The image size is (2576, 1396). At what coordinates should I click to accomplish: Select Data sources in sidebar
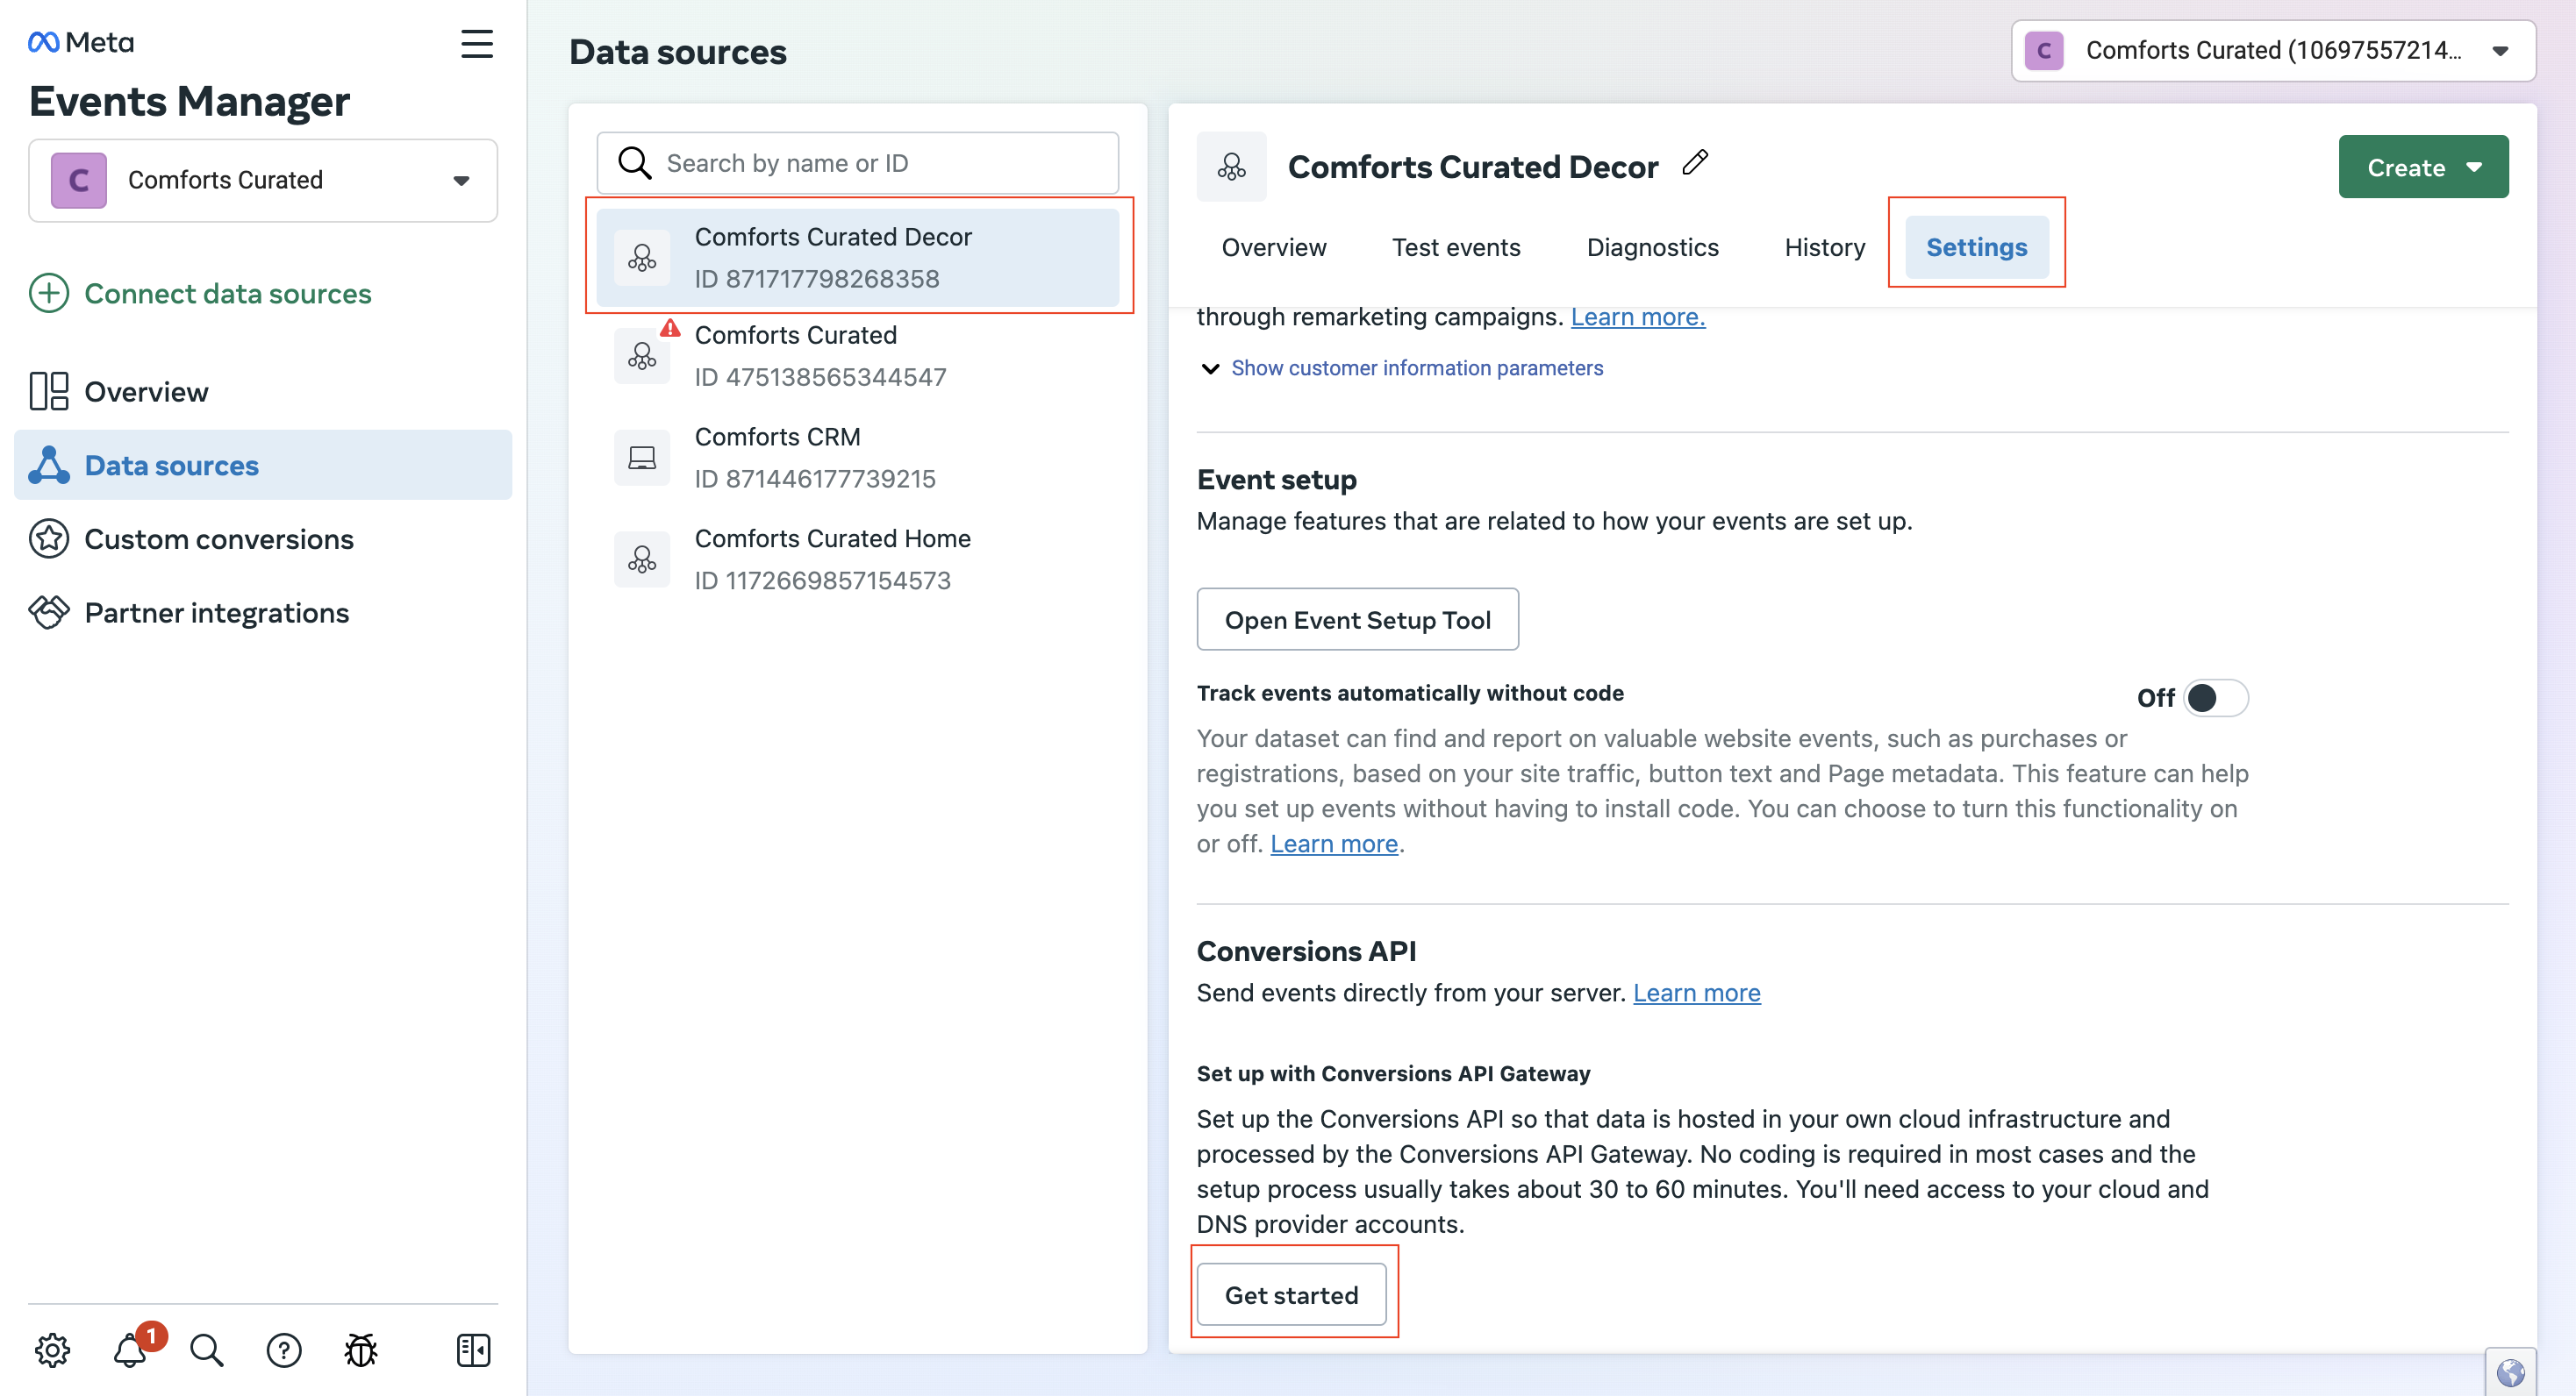[x=263, y=465]
